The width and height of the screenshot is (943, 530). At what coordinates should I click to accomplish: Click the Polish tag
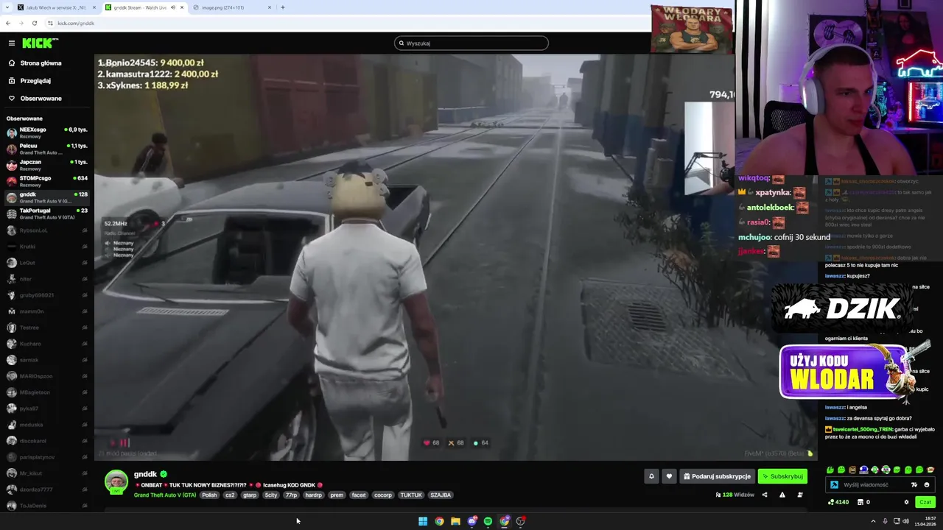[209, 495]
